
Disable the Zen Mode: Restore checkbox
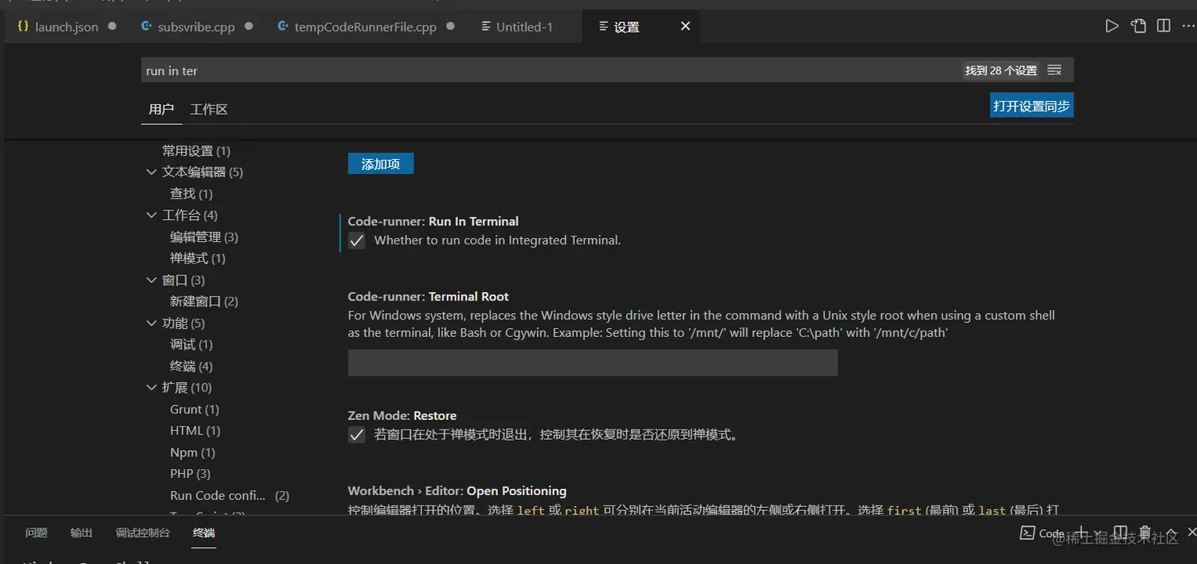[356, 434]
